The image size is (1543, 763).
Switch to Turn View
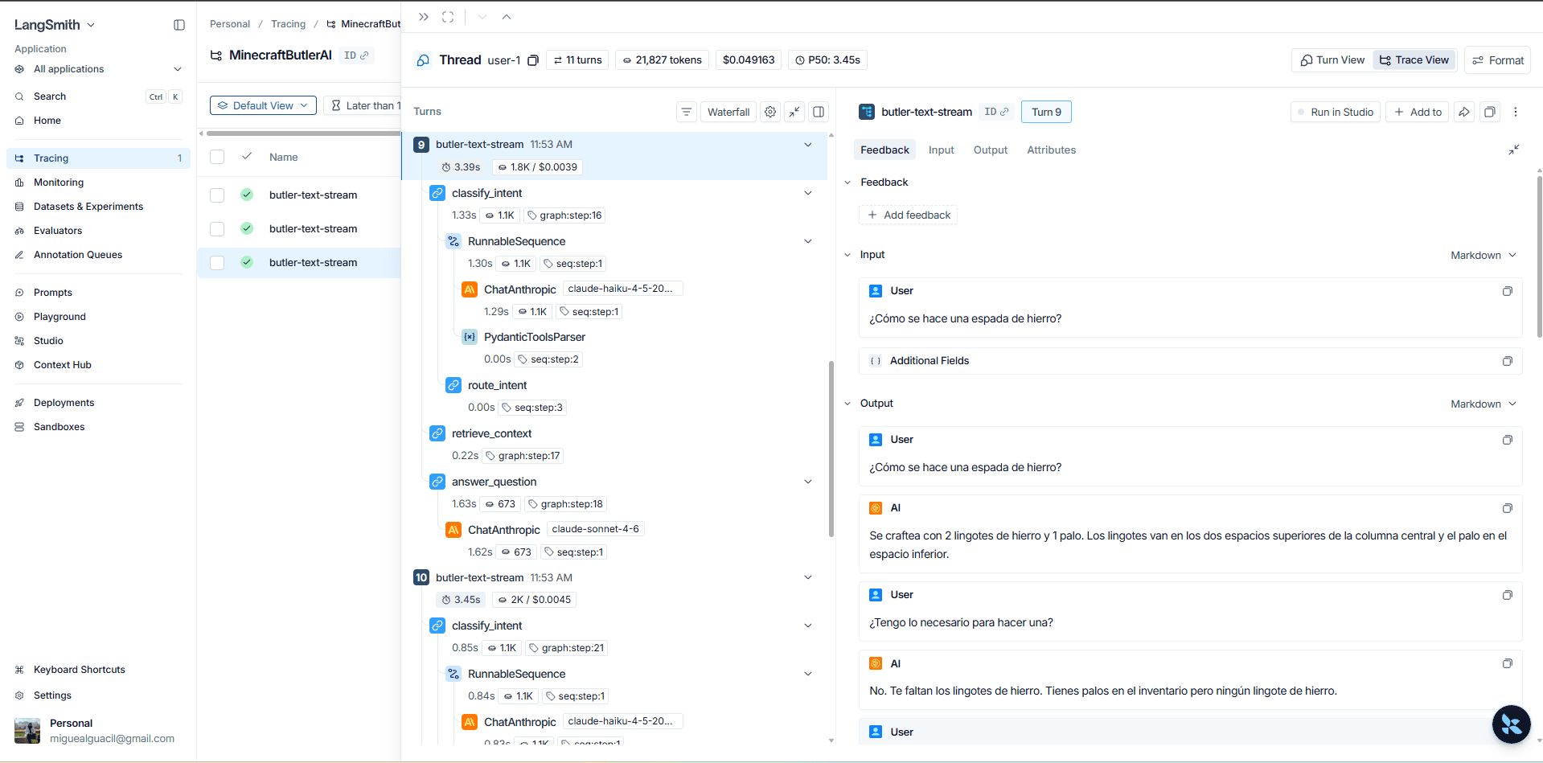pos(1332,59)
